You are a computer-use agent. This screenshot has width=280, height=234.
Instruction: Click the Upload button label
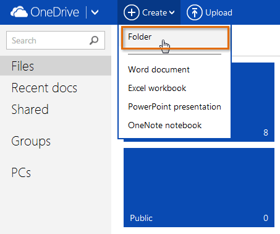coord(219,12)
